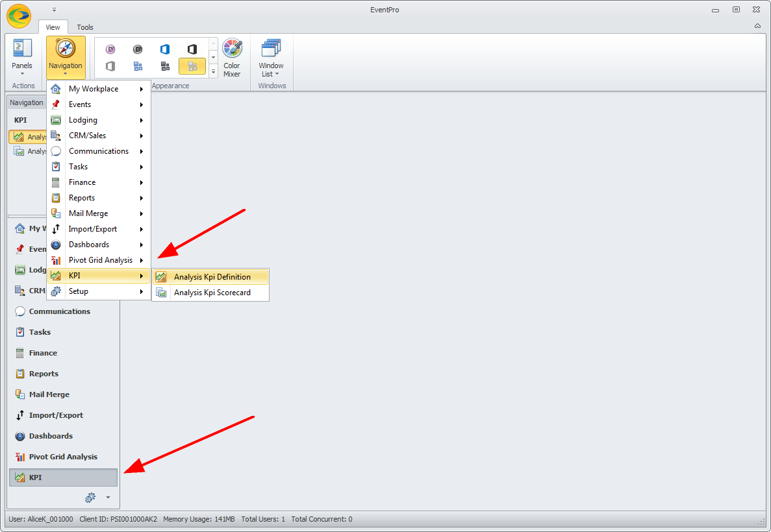Select the highlighted KPI entry in Navigation menu
Image resolution: width=771 pixels, height=532 pixels.
pos(99,276)
